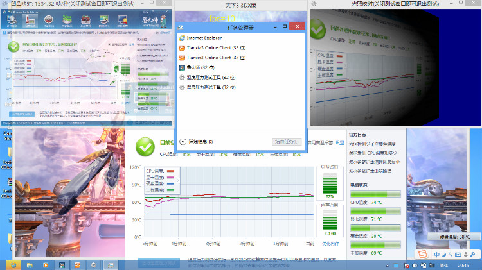This screenshot has height=270, width=482.
Task: Open the media player taskbar icon
Action: (x=46, y=265)
